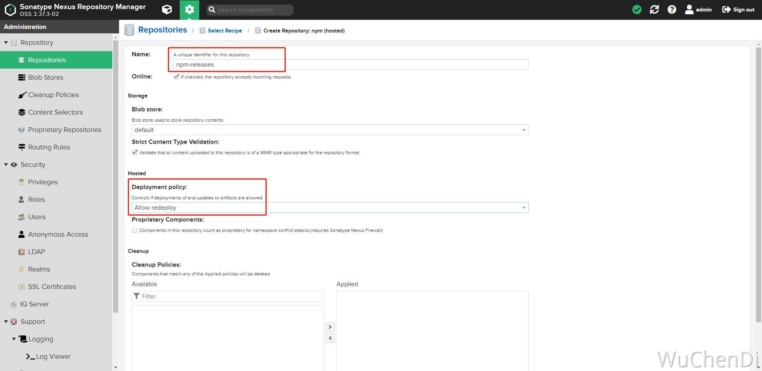Image resolution: width=762 pixels, height=371 pixels.
Task: Click the Sign out arrow icon
Action: coord(726,10)
